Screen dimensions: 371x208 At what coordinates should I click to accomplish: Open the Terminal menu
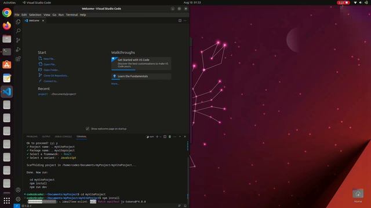coord(72,14)
